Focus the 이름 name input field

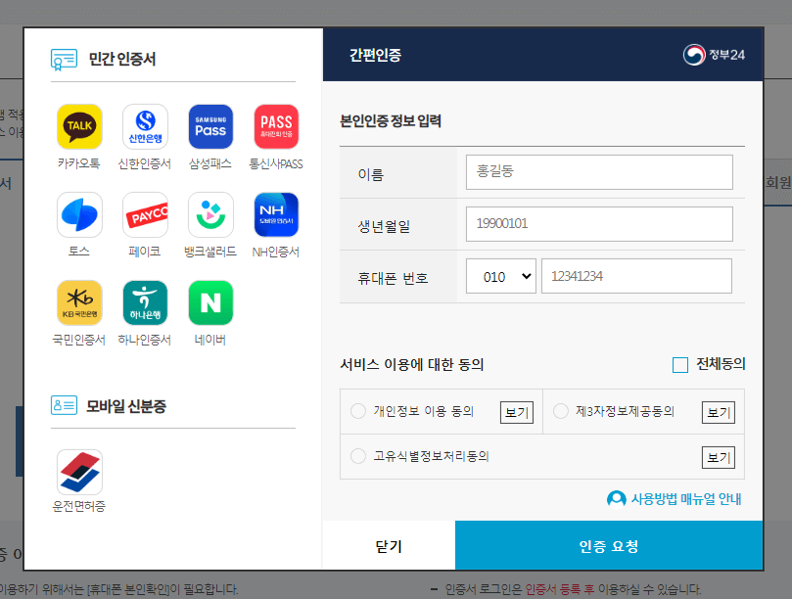[599, 172]
